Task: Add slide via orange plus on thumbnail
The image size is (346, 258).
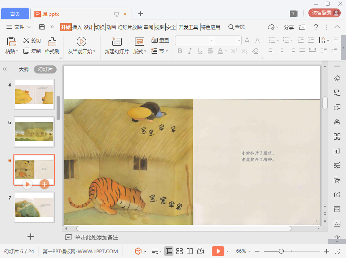Action: pyautogui.click(x=44, y=184)
